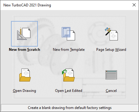Image resolution: width=139 pixels, height=112 pixels.
Task: Click the Cancel text label
Action: pos(111,91)
